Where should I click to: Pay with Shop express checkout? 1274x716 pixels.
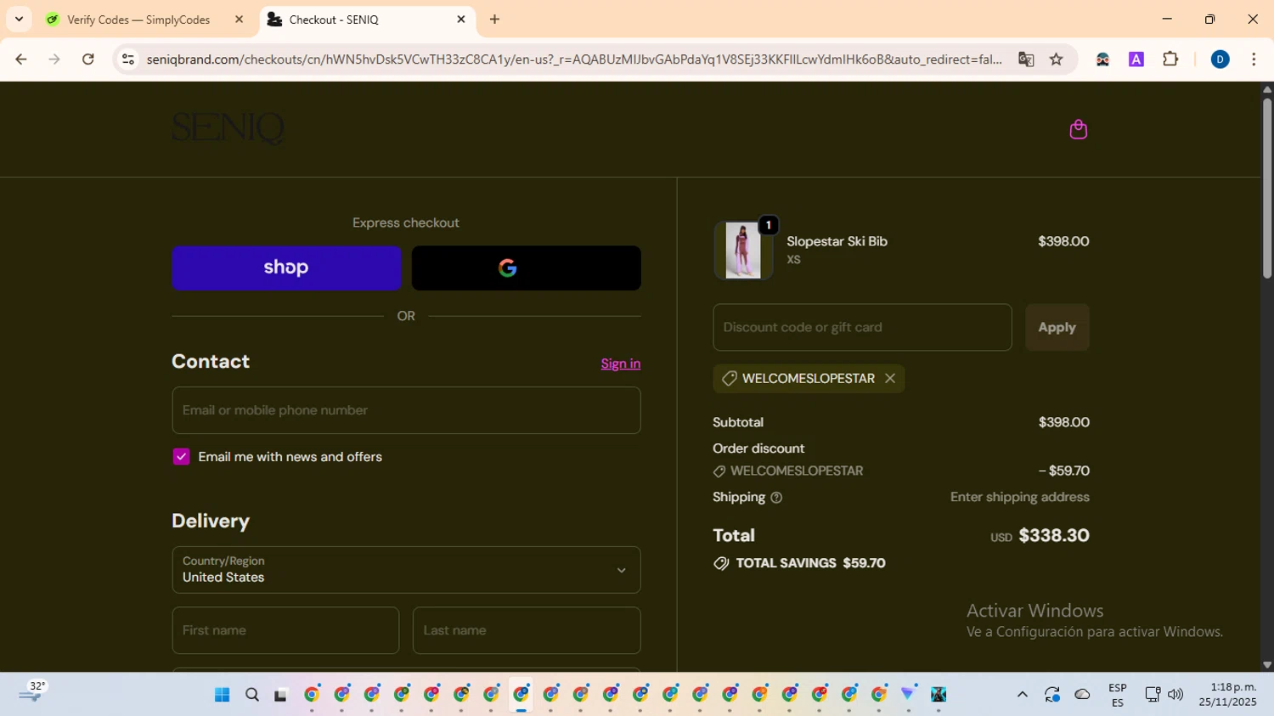click(286, 268)
